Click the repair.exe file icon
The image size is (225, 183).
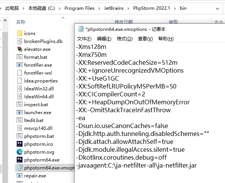tap(20, 175)
